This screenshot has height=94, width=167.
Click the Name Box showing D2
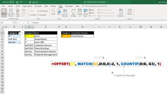pyautogui.click(x=6, y=23)
